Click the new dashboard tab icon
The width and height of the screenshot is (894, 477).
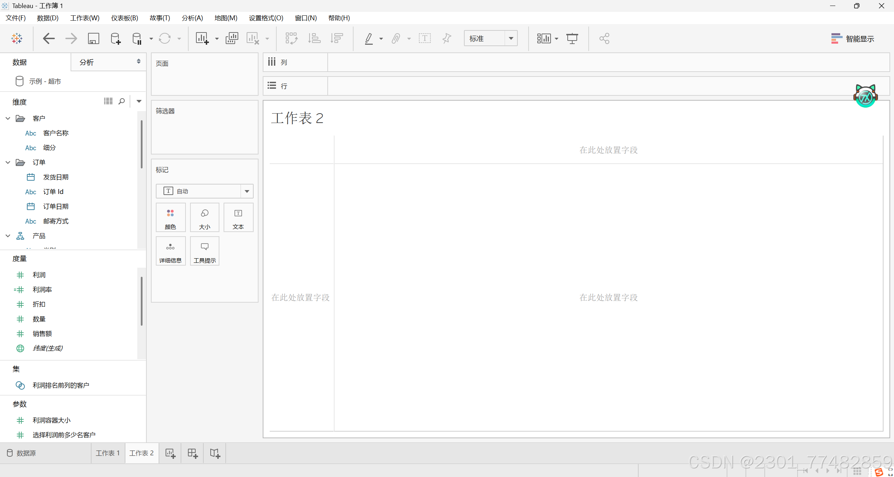pyautogui.click(x=192, y=453)
